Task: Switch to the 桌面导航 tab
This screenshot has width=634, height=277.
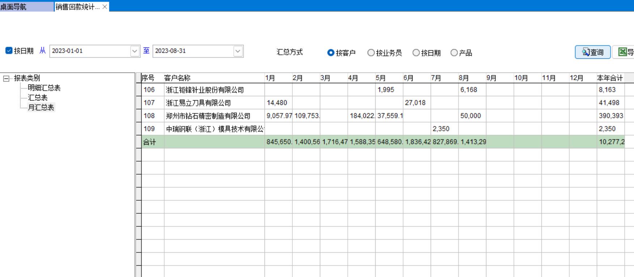Action: click(x=14, y=7)
